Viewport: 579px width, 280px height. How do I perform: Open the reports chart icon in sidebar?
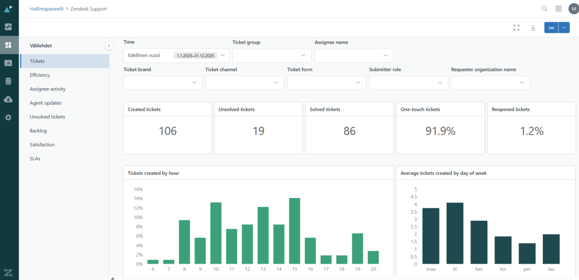click(8, 63)
